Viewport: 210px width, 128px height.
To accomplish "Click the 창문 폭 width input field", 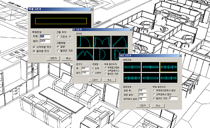I will pos(142,91).
